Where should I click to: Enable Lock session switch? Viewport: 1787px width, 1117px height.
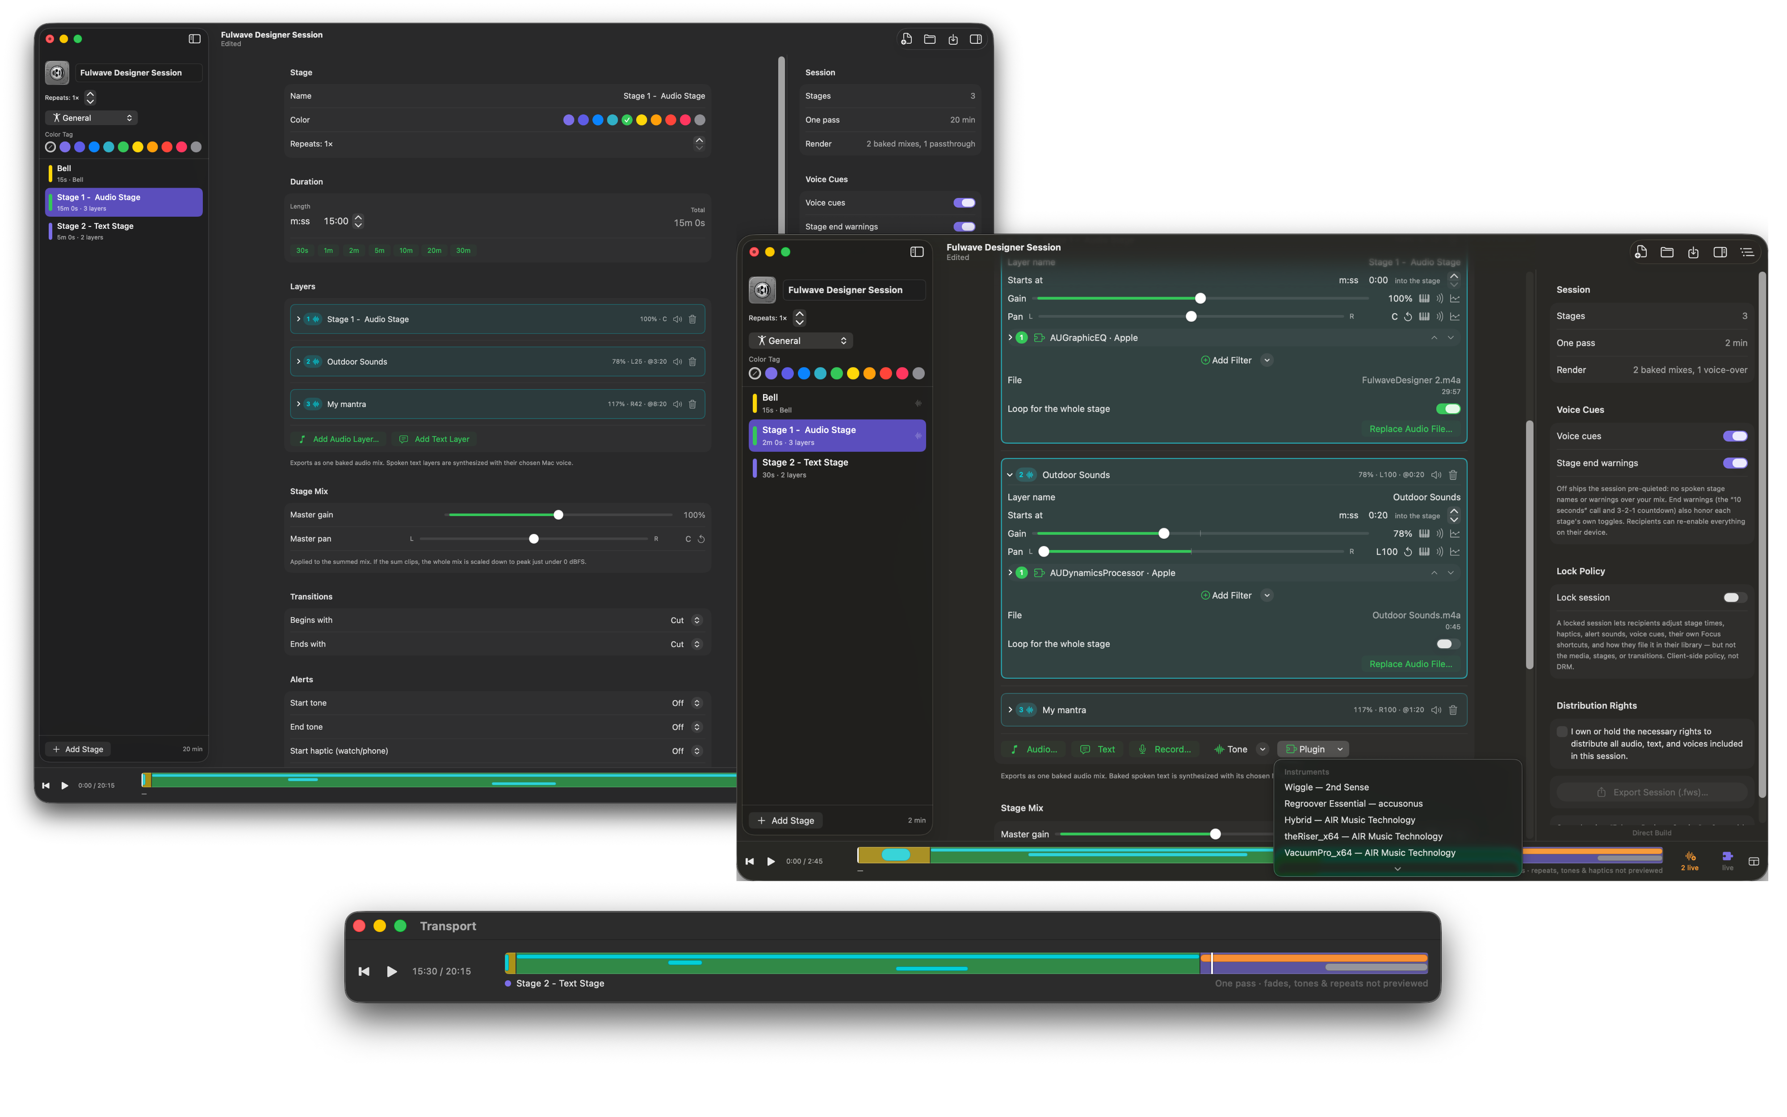click(x=1735, y=598)
